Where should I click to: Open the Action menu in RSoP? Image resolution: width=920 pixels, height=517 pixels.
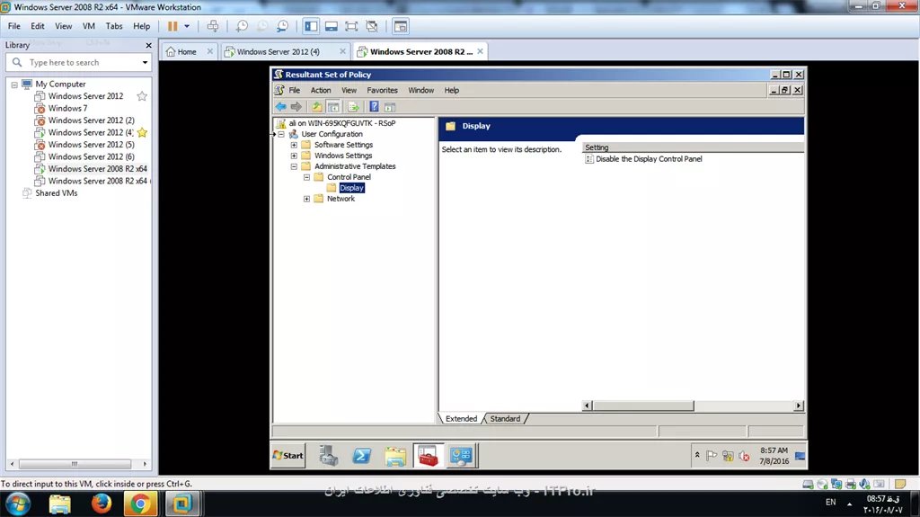point(321,90)
